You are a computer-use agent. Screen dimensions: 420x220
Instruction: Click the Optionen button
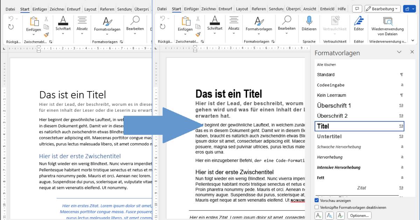pyautogui.click(x=359, y=215)
